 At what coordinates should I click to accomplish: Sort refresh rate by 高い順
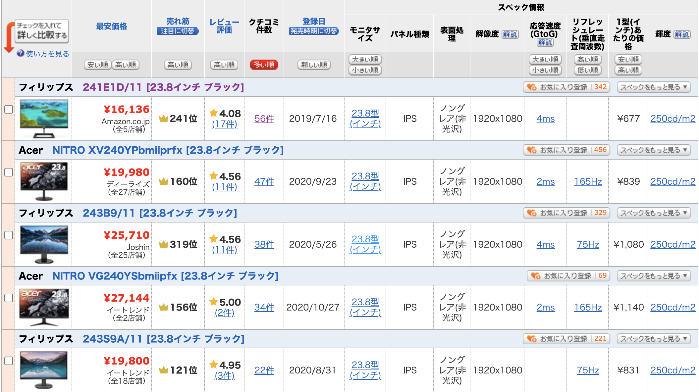tap(588, 60)
